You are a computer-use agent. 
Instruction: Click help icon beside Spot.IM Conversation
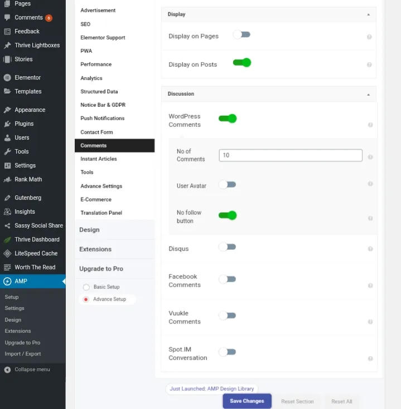[x=370, y=359]
